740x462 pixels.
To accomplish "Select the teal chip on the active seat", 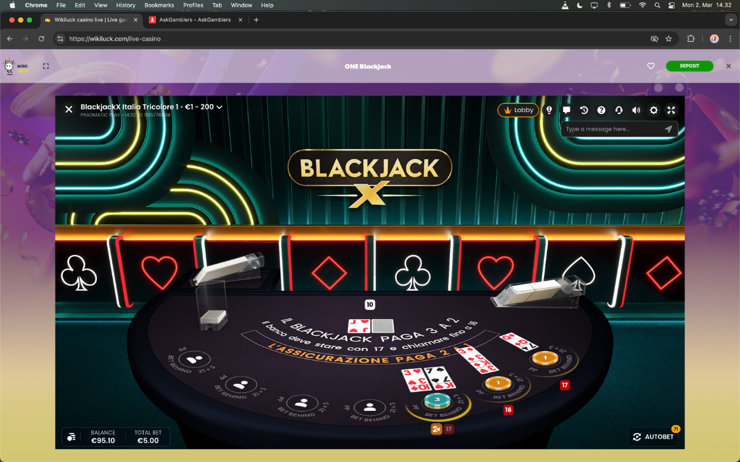I will pyautogui.click(x=438, y=400).
